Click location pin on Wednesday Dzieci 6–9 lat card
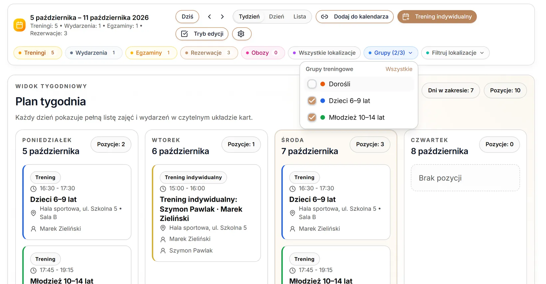 [x=293, y=213]
